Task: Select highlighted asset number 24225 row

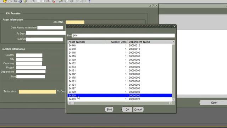Action: 120,96
